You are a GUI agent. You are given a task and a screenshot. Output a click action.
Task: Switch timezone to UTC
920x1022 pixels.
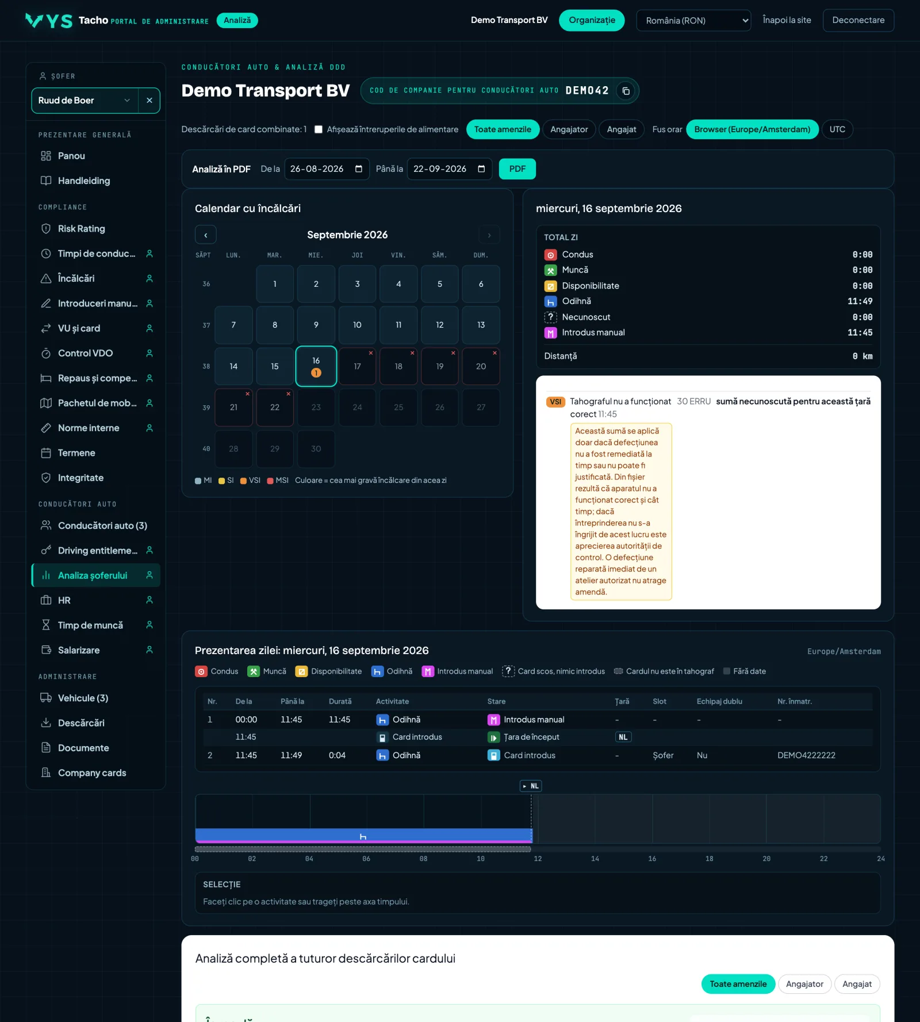pyautogui.click(x=837, y=129)
